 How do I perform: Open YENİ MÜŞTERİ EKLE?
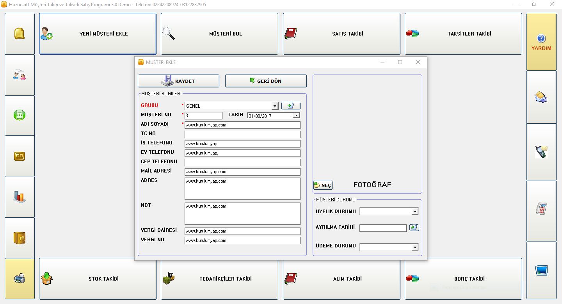point(98,34)
